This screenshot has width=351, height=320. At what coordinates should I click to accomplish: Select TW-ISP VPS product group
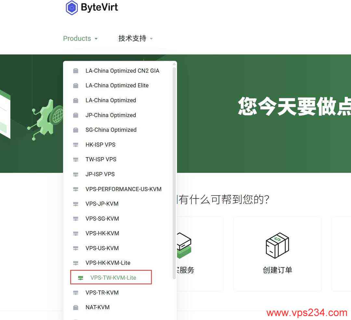point(101,160)
